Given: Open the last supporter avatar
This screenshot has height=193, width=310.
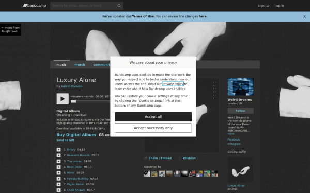Looking at the screenshot, I should tap(214, 174).
